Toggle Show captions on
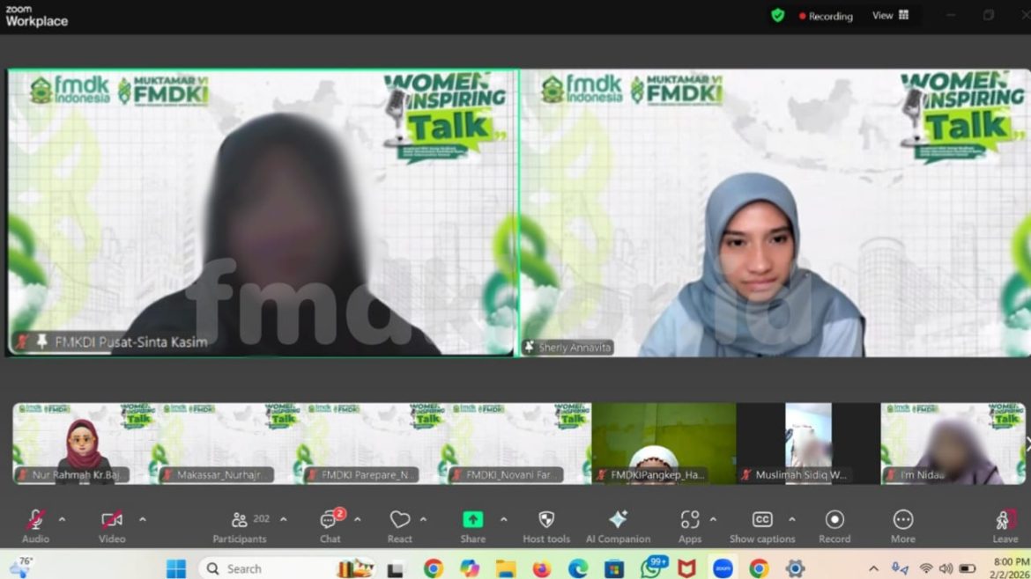 [761, 520]
